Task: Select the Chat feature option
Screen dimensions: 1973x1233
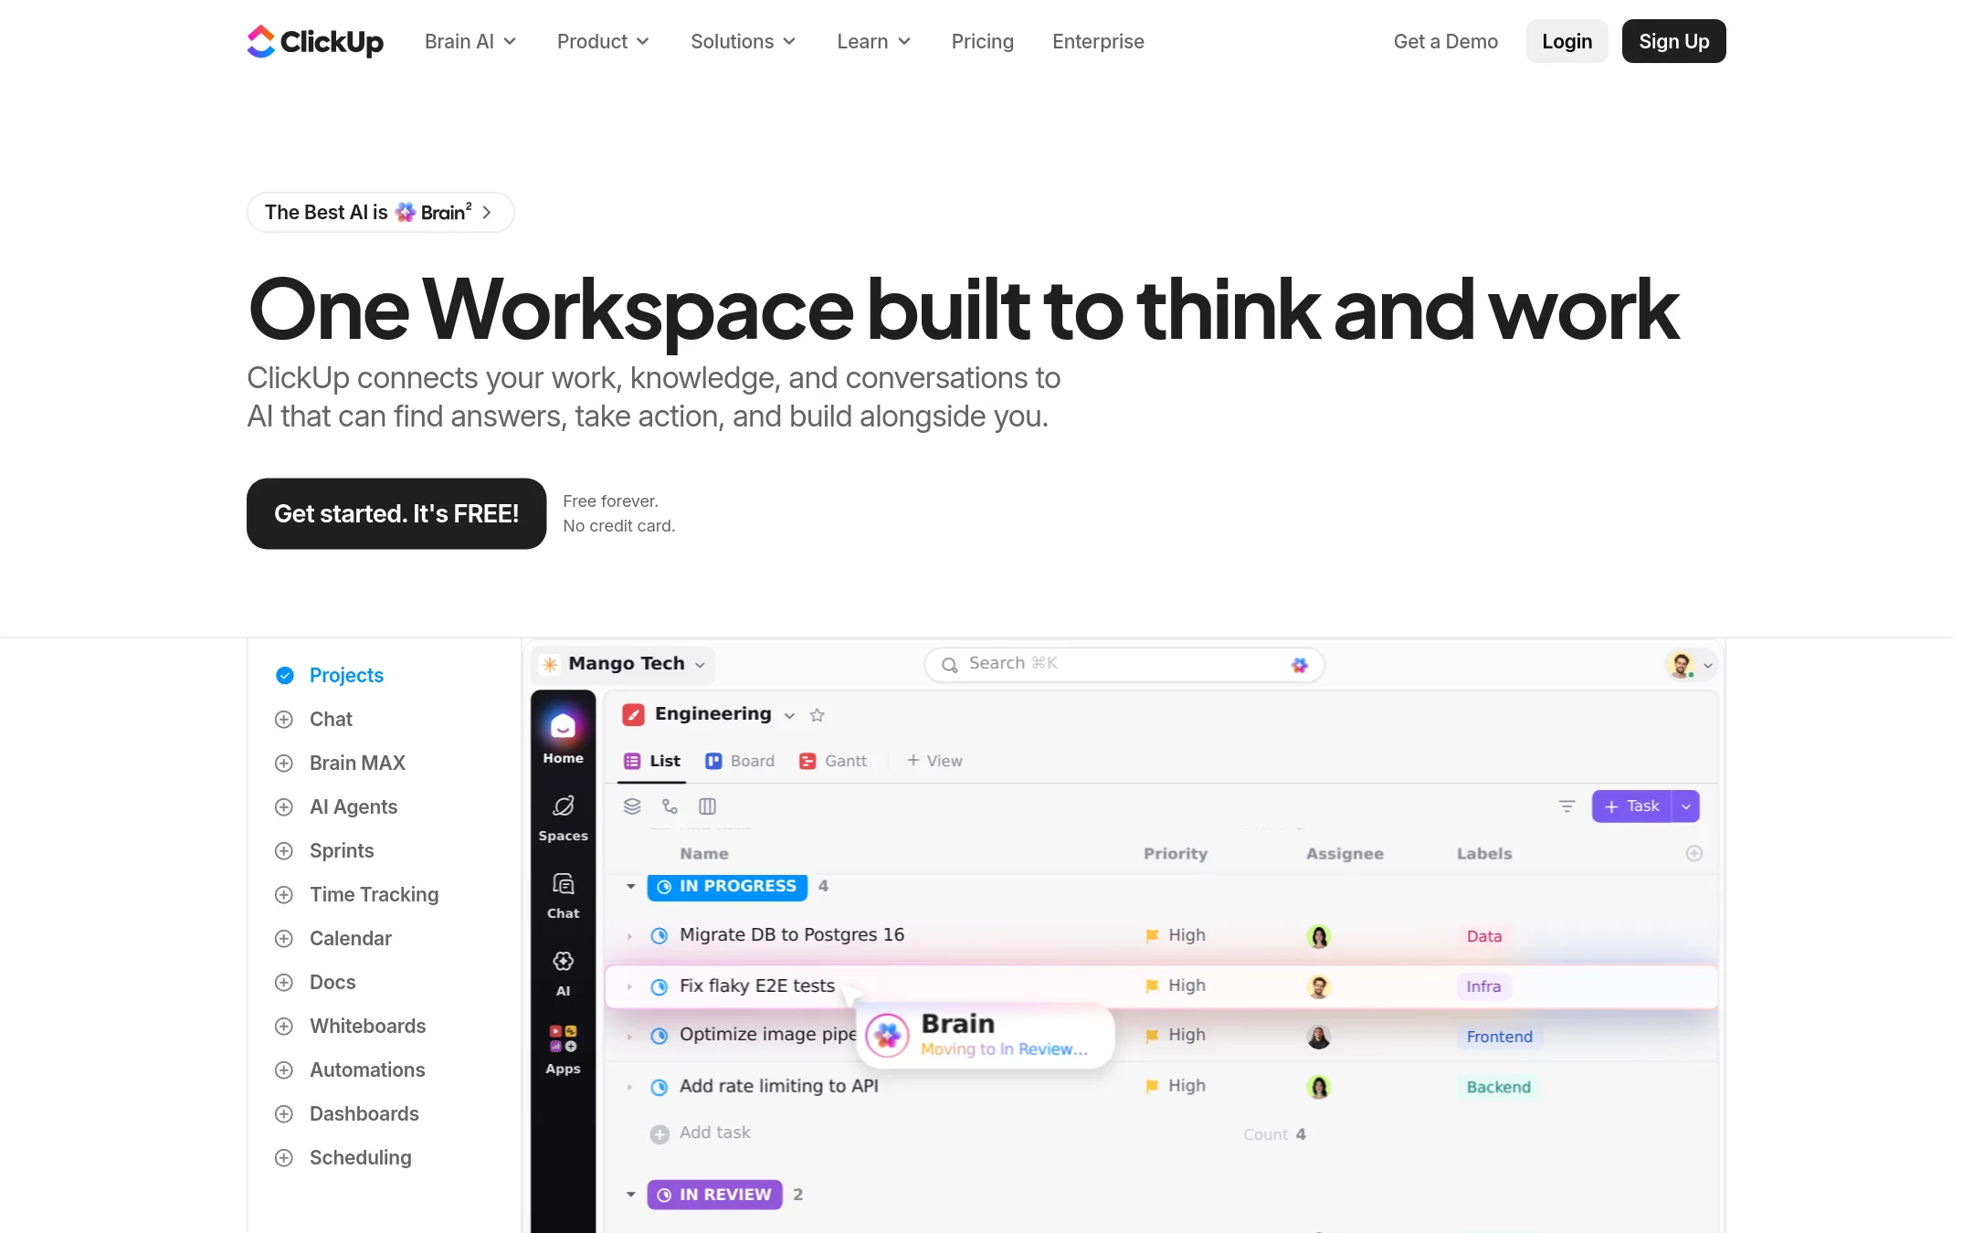Action: 313,719
